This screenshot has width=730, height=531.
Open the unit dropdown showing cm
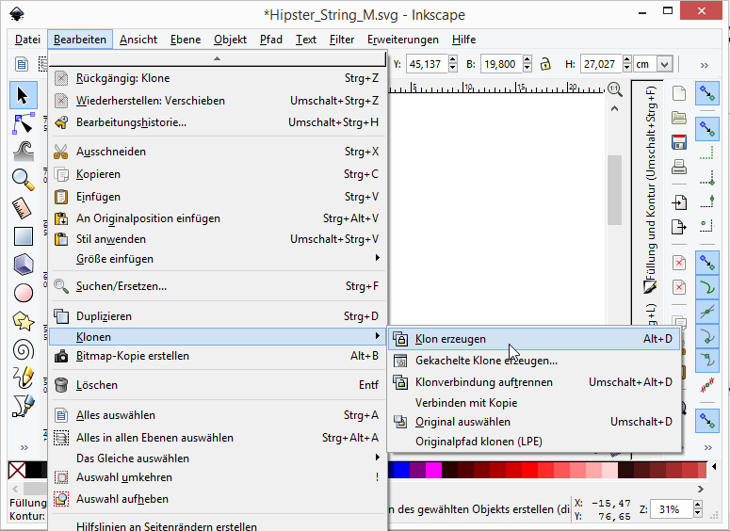[664, 64]
